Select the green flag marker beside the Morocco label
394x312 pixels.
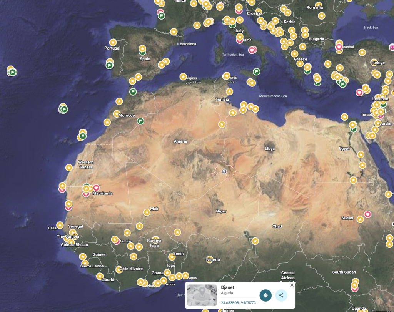click(140, 121)
